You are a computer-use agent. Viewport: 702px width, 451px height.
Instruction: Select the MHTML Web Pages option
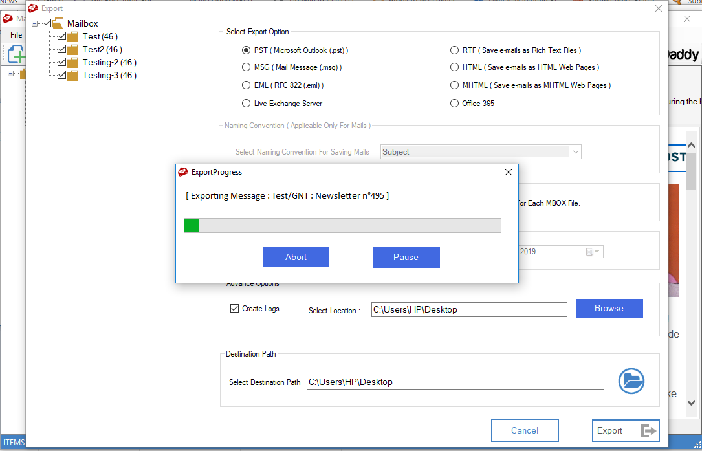tap(454, 85)
